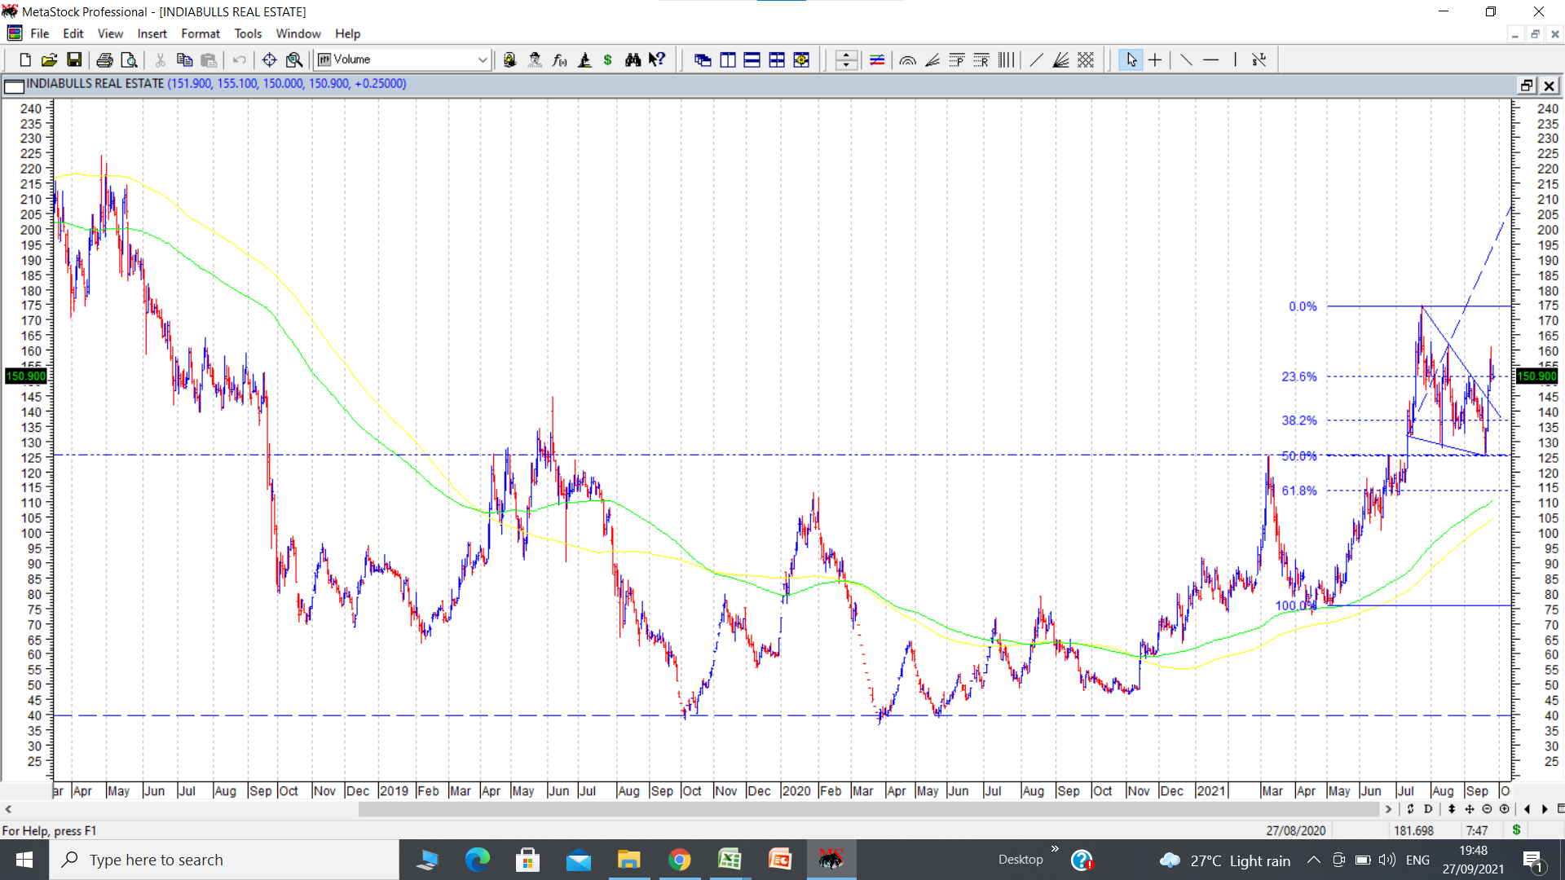The width and height of the screenshot is (1565, 880).
Task: Expand the Volume indicator dropdown
Action: pos(482,59)
